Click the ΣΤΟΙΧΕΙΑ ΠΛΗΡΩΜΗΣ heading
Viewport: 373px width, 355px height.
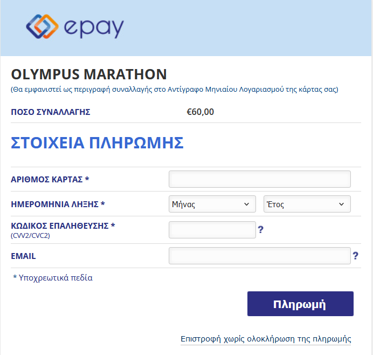[x=98, y=143]
